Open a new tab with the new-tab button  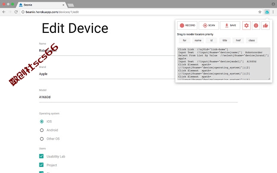pos(71,5)
